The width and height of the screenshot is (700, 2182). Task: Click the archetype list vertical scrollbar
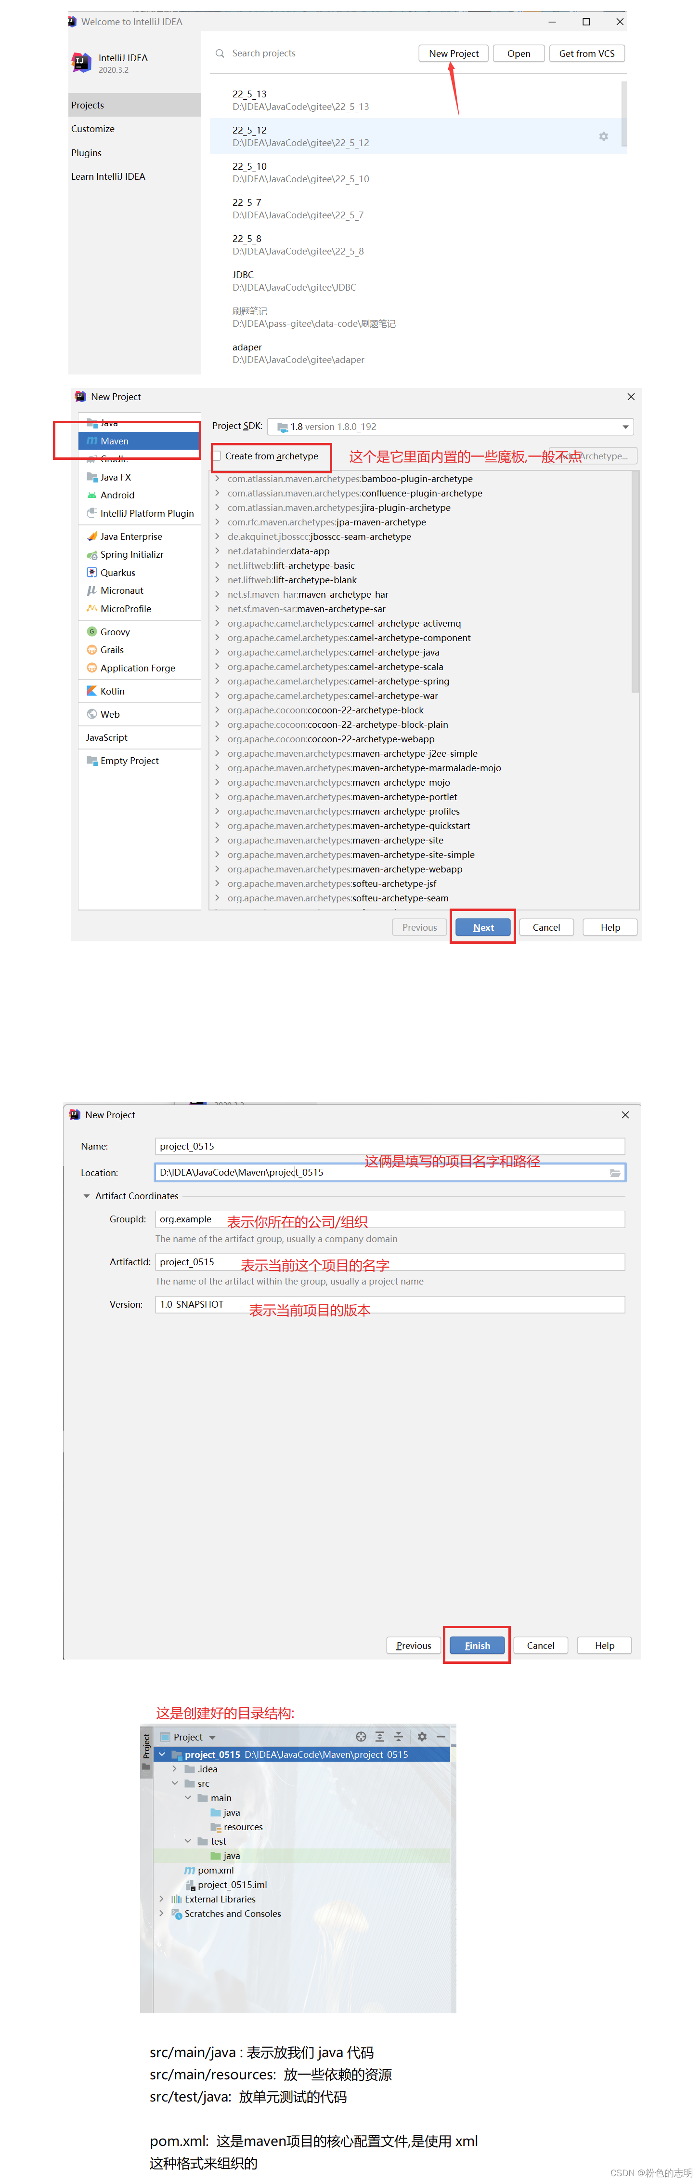[635, 582]
